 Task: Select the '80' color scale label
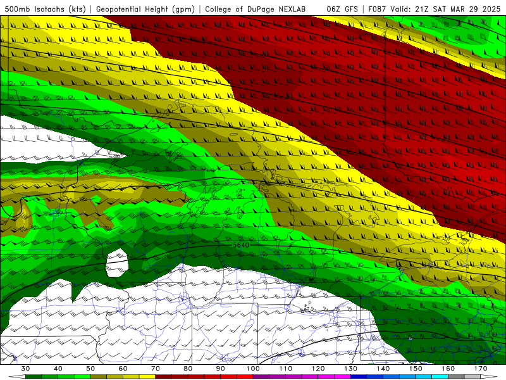188,369
